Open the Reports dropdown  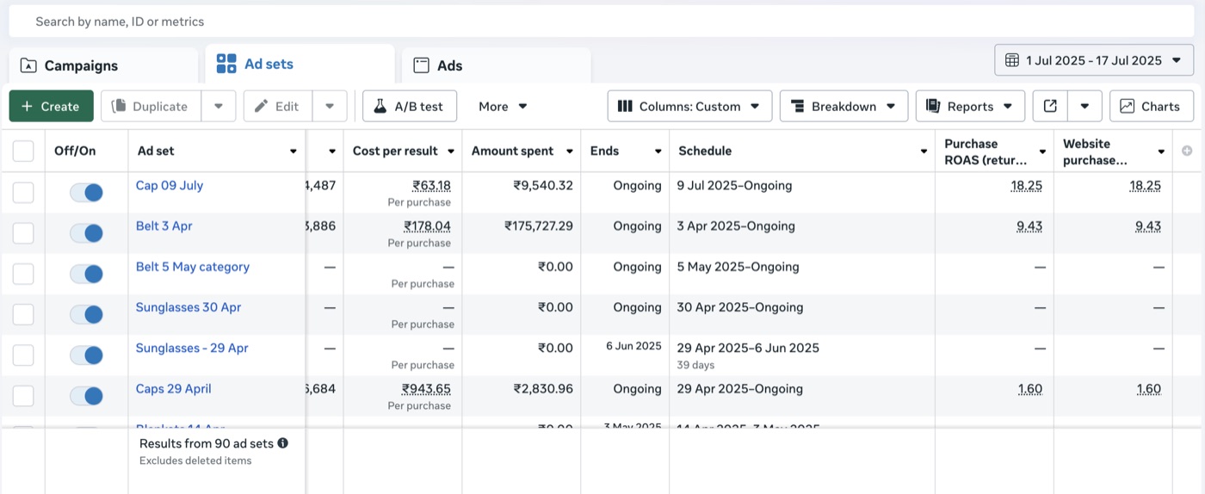pos(970,106)
